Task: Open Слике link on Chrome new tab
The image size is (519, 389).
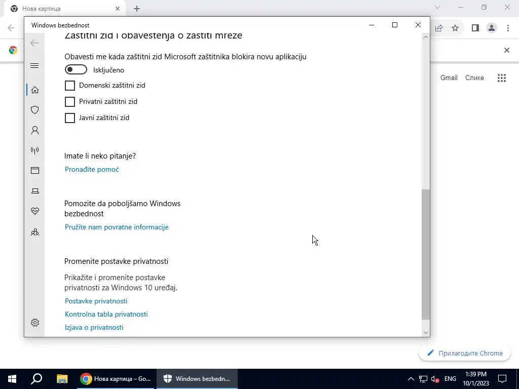Action: coord(474,77)
